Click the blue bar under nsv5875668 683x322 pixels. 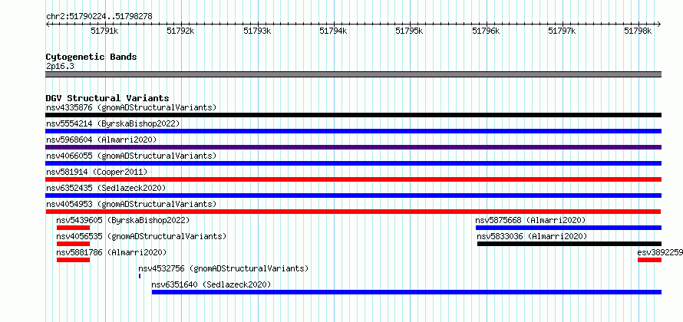click(569, 228)
